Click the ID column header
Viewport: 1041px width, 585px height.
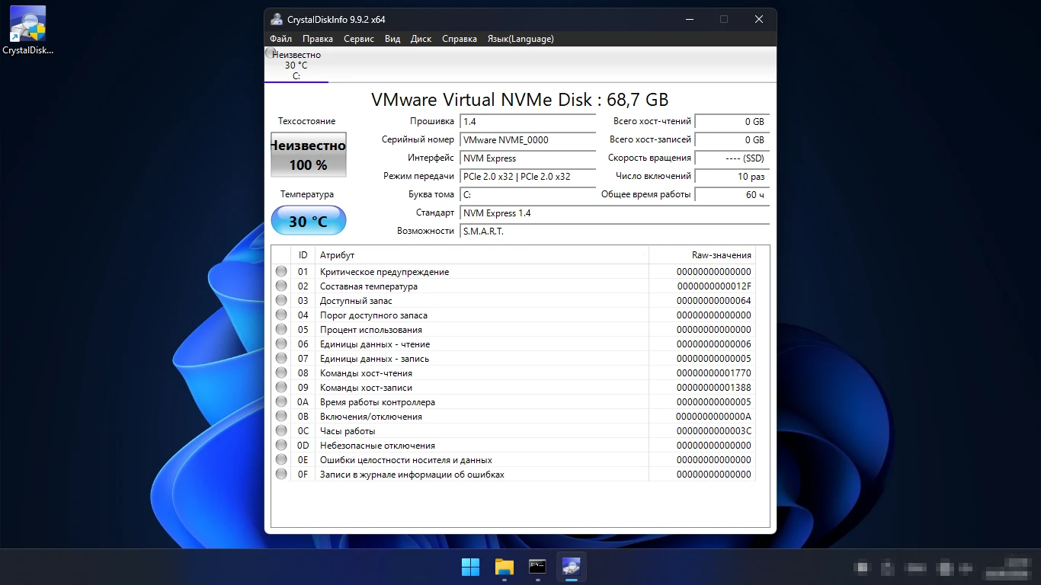[303, 255]
